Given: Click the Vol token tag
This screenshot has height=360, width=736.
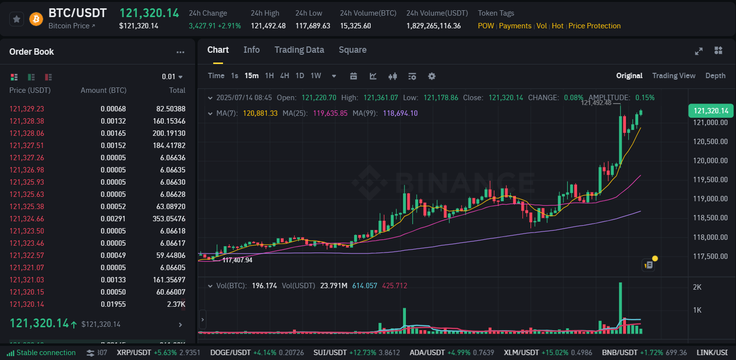Looking at the screenshot, I should (541, 26).
